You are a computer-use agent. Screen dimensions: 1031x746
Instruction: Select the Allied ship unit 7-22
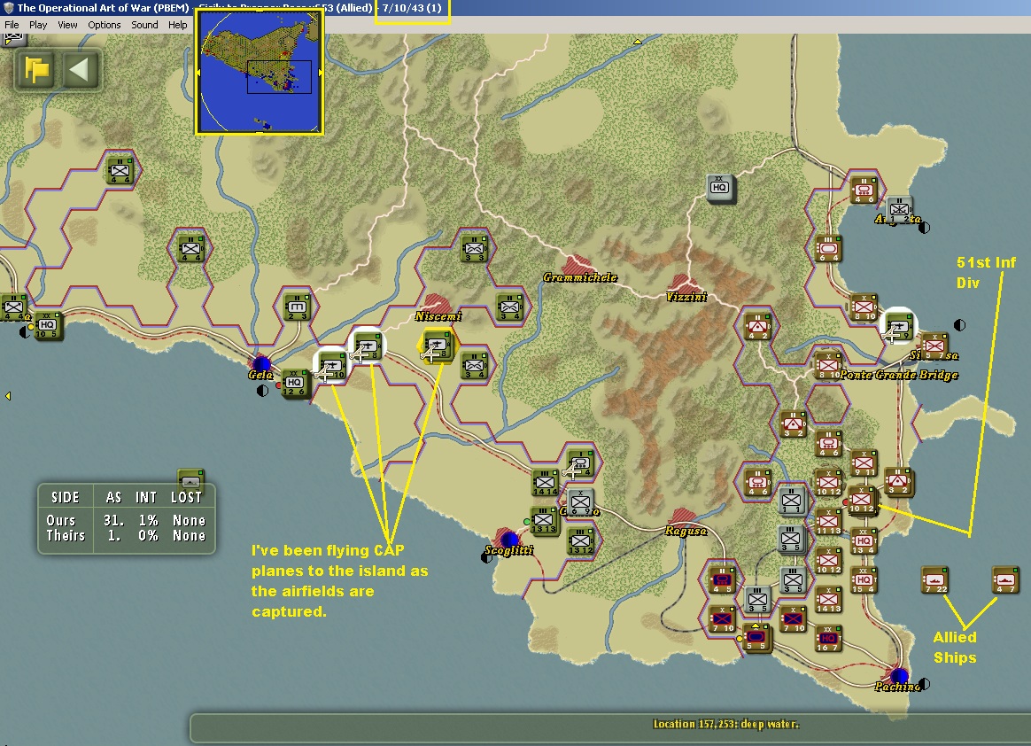pyautogui.click(x=935, y=581)
